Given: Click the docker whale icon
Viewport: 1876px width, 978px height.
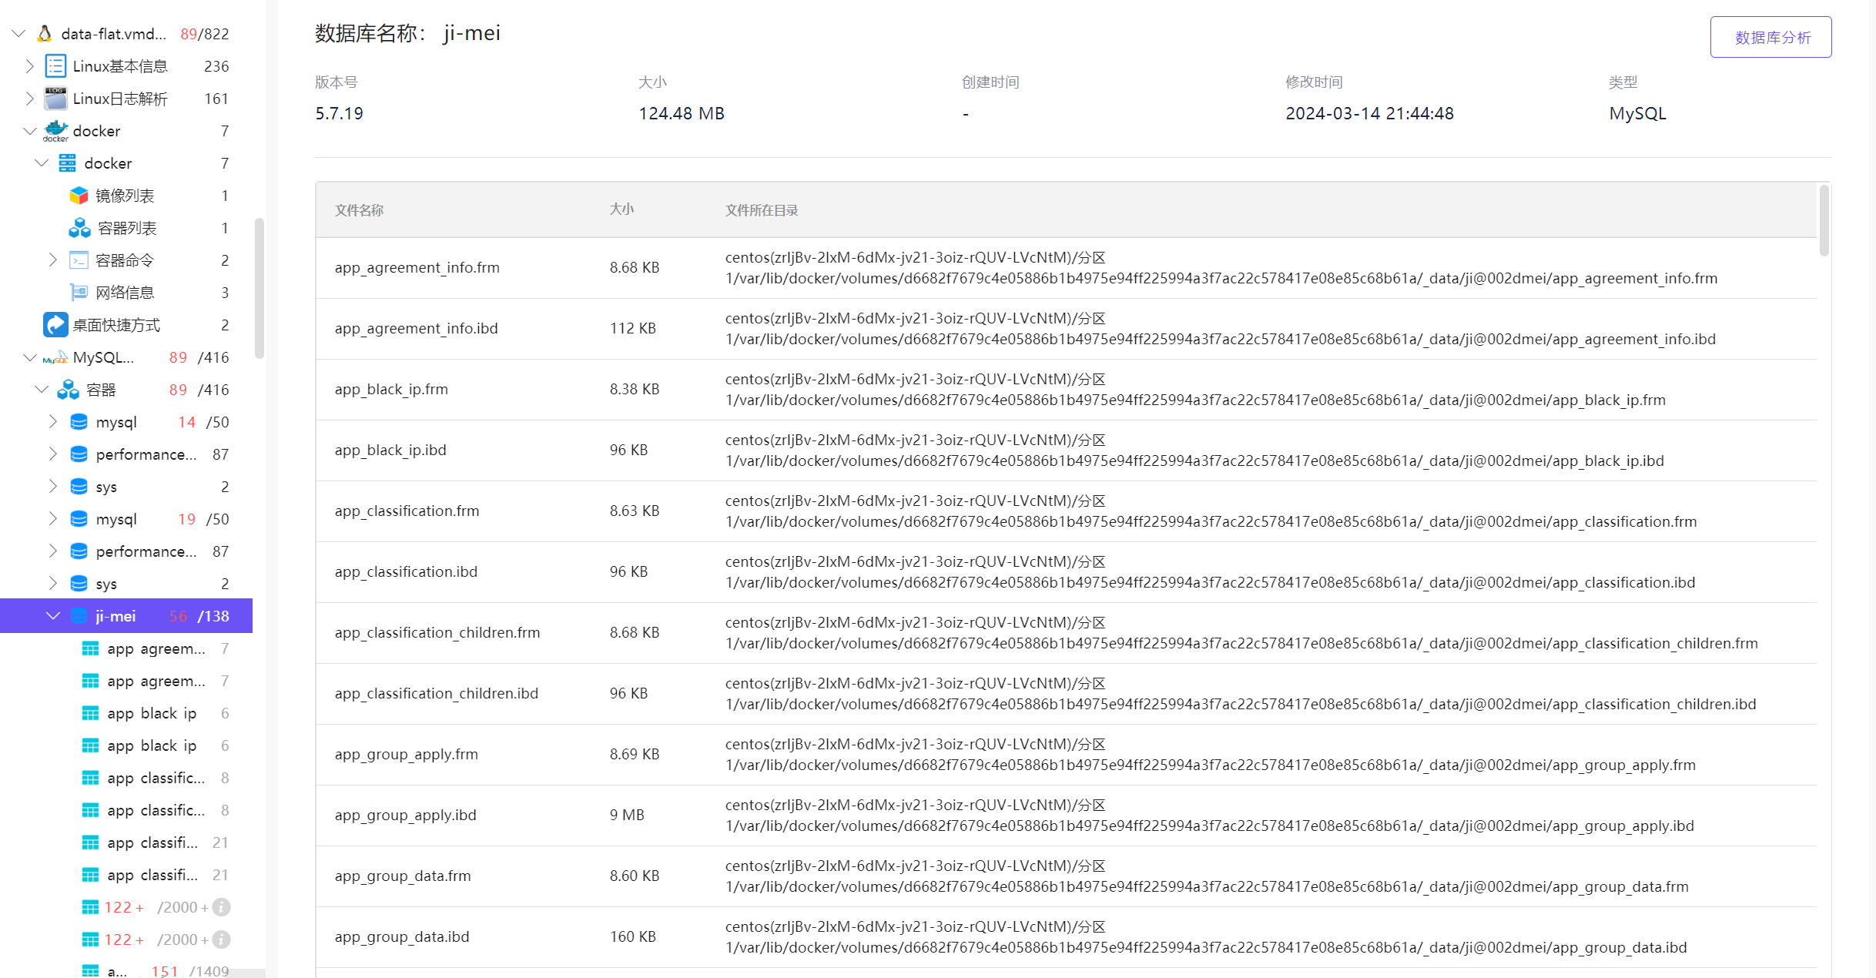Looking at the screenshot, I should click(55, 131).
